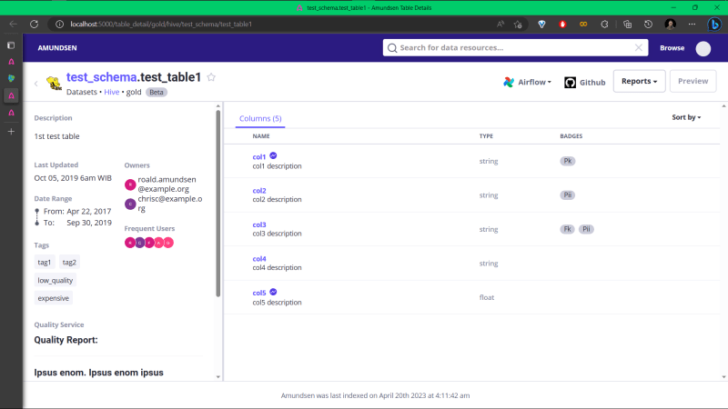Open the browser settings ellipsis menu
Viewport: 728px width, 409px height.
[692, 25]
